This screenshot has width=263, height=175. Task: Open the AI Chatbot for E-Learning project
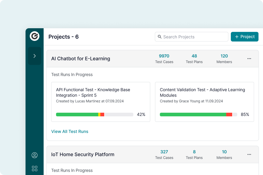click(81, 59)
